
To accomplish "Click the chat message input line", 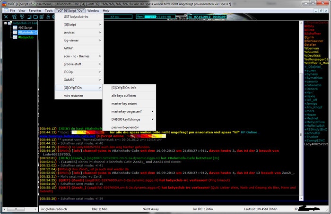I will pyautogui.click(x=183, y=203).
